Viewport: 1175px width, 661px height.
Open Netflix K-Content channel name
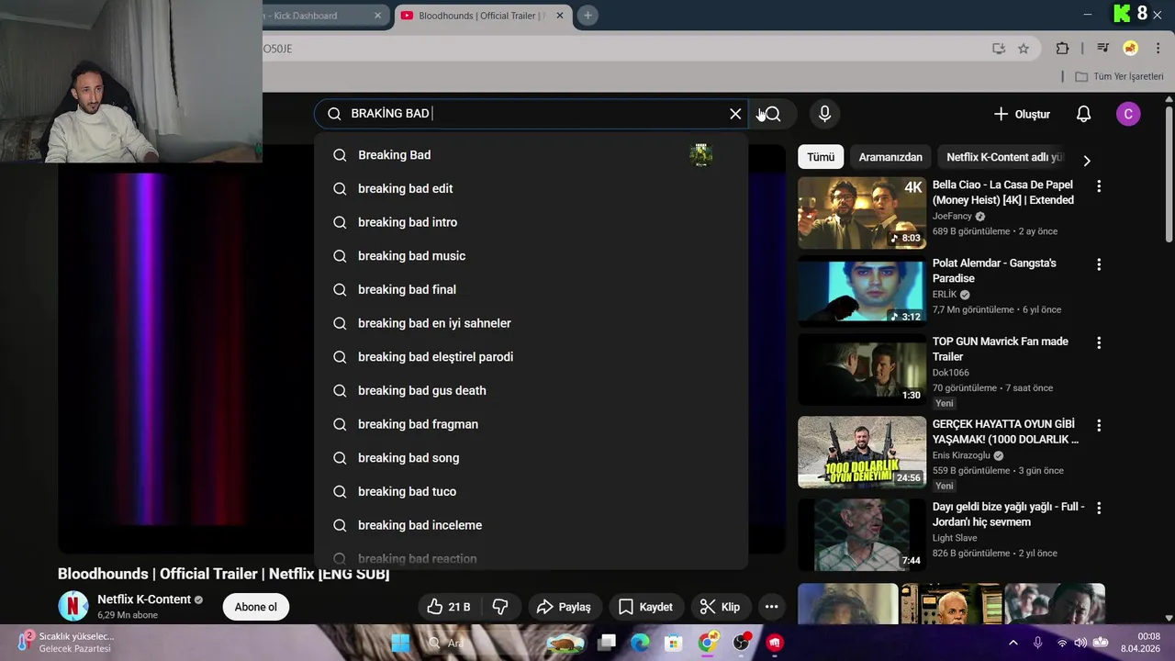144,599
